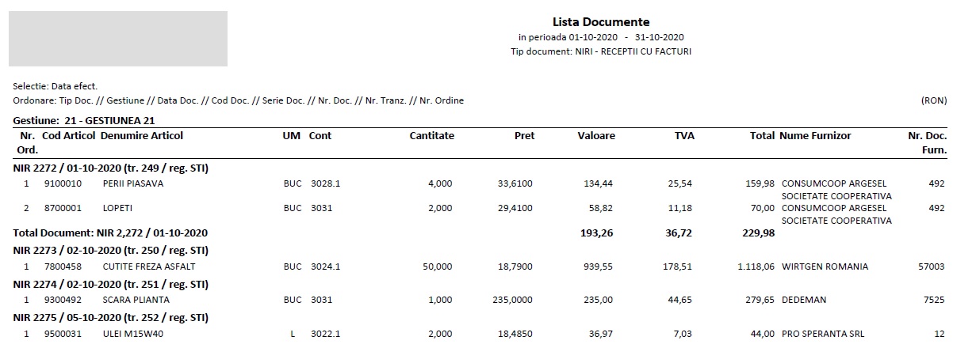Click the gray logo placeholder box

pos(118,39)
